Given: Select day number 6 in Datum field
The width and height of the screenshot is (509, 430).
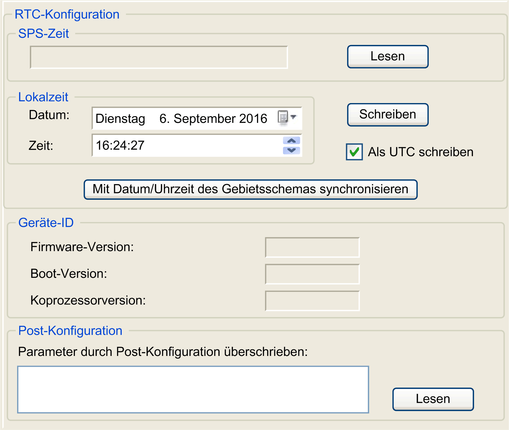Looking at the screenshot, I should [x=164, y=119].
